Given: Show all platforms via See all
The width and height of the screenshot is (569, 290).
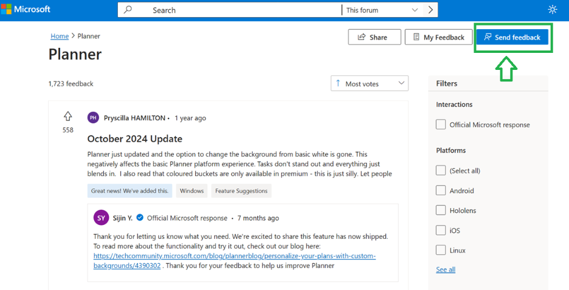Looking at the screenshot, I should click(x=446, y=269).
